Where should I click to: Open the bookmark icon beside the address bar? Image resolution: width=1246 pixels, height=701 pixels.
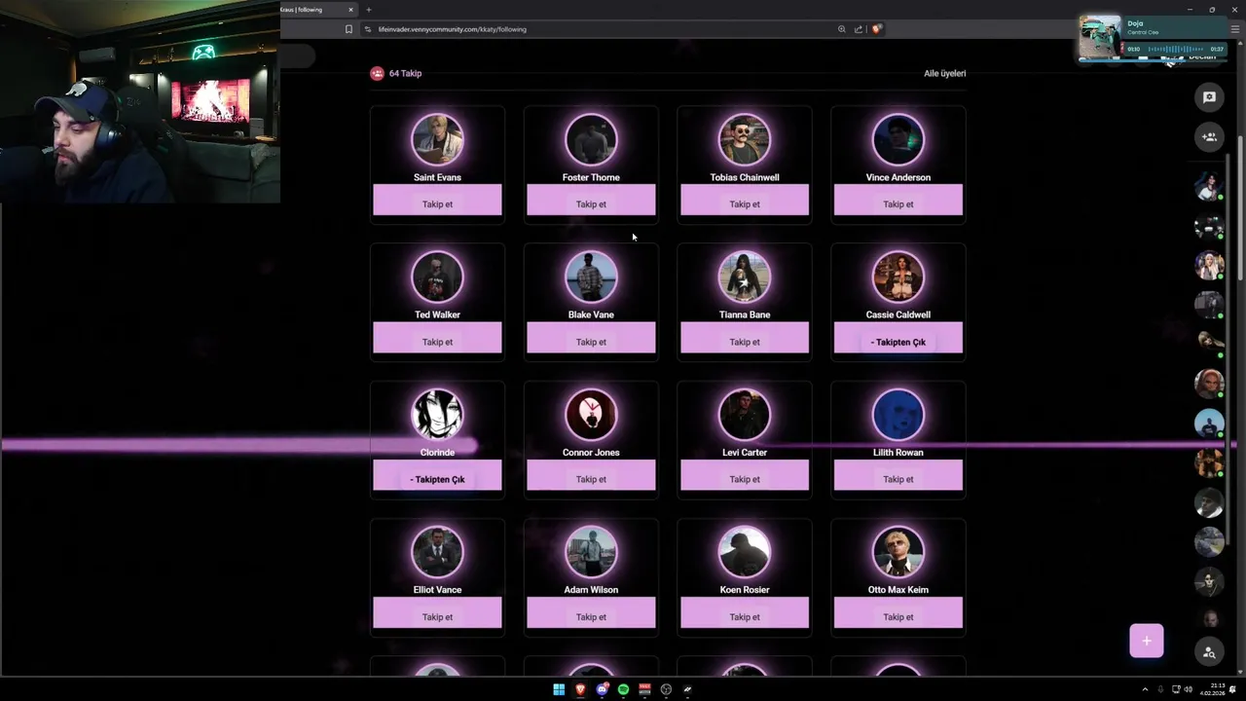tap(348, 29)
